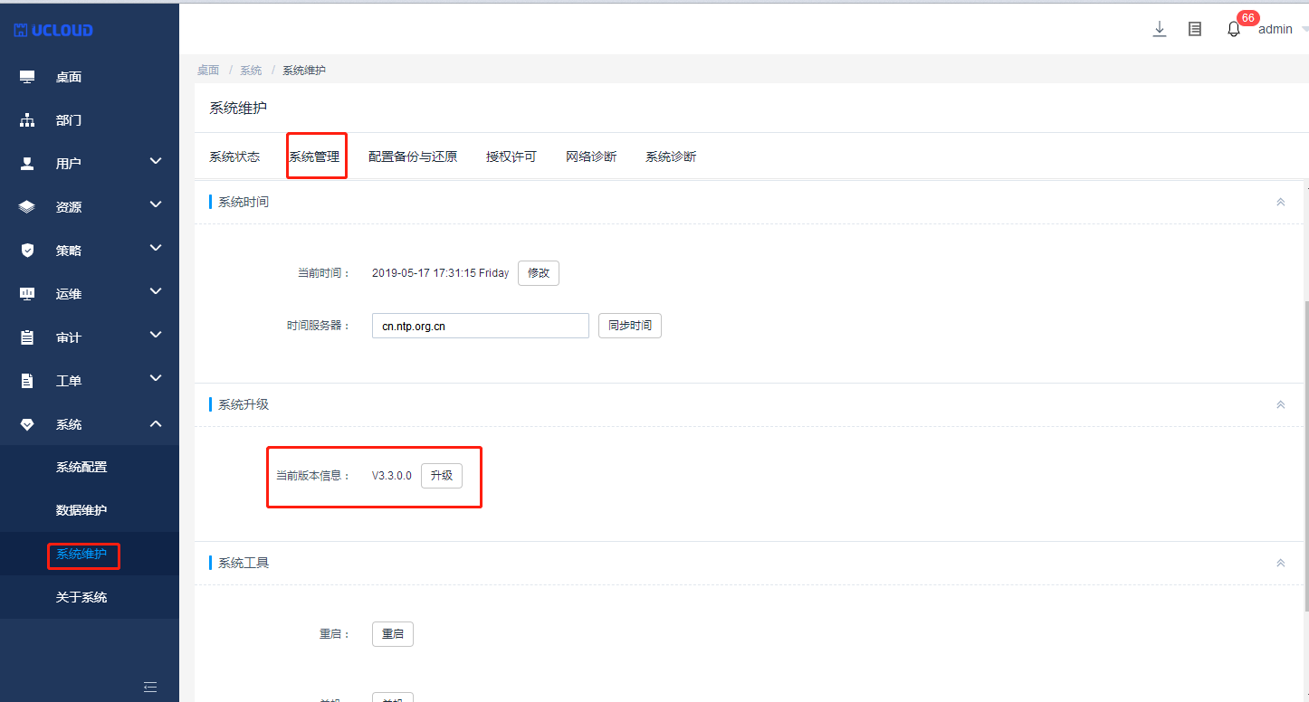Click the 修改 button for current time
Screen dimensions: 1309x702
(539, 273)
